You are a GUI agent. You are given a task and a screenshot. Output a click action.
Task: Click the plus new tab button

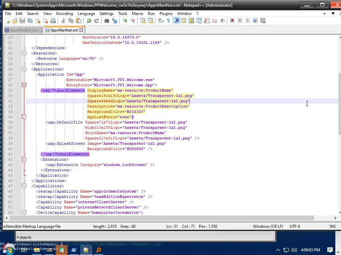pyautogui.click(x=324, y=13)
